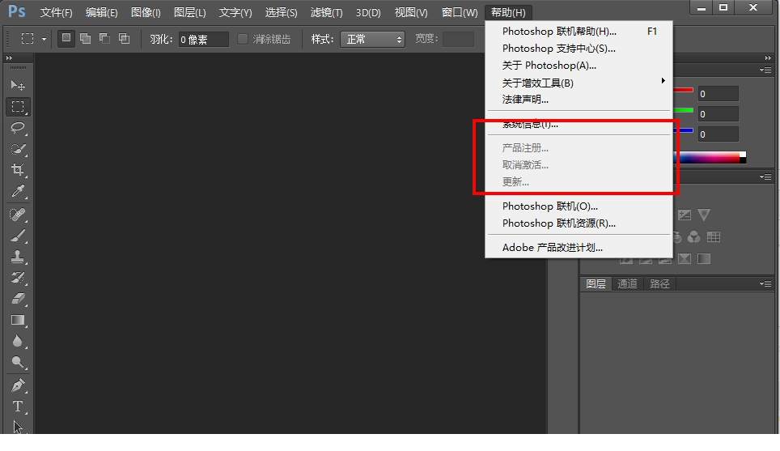Open the Adjustments panel flyout menu
Image resolution: width=780 pixels, height=451 pixels.
point(765,177)
